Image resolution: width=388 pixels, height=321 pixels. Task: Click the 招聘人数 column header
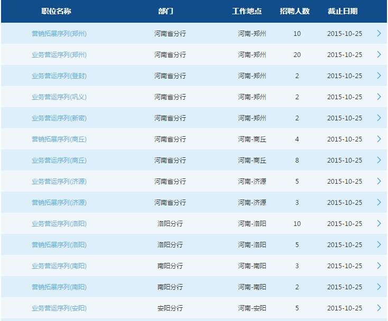click(294, 11)
